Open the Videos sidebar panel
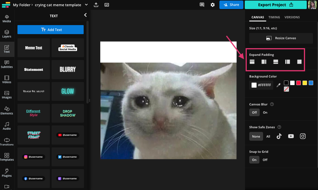 tap(7, 79)
